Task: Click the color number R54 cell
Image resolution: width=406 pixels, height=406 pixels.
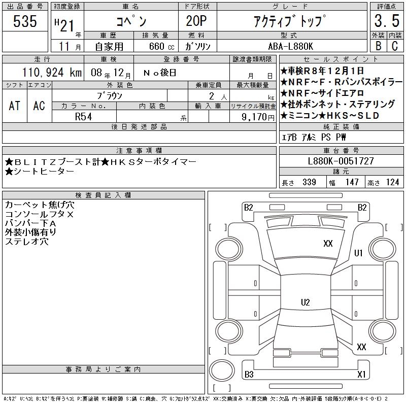Action: (84, 116)
